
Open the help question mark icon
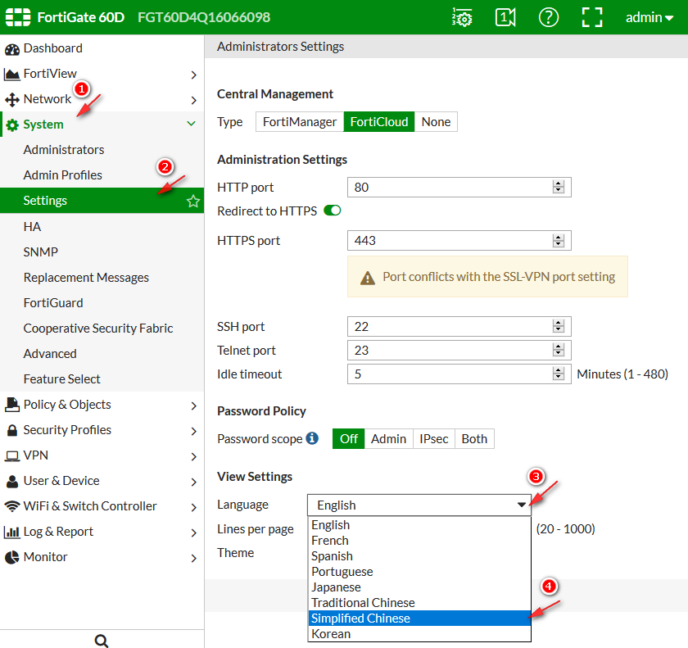click(x=549, y=17)
